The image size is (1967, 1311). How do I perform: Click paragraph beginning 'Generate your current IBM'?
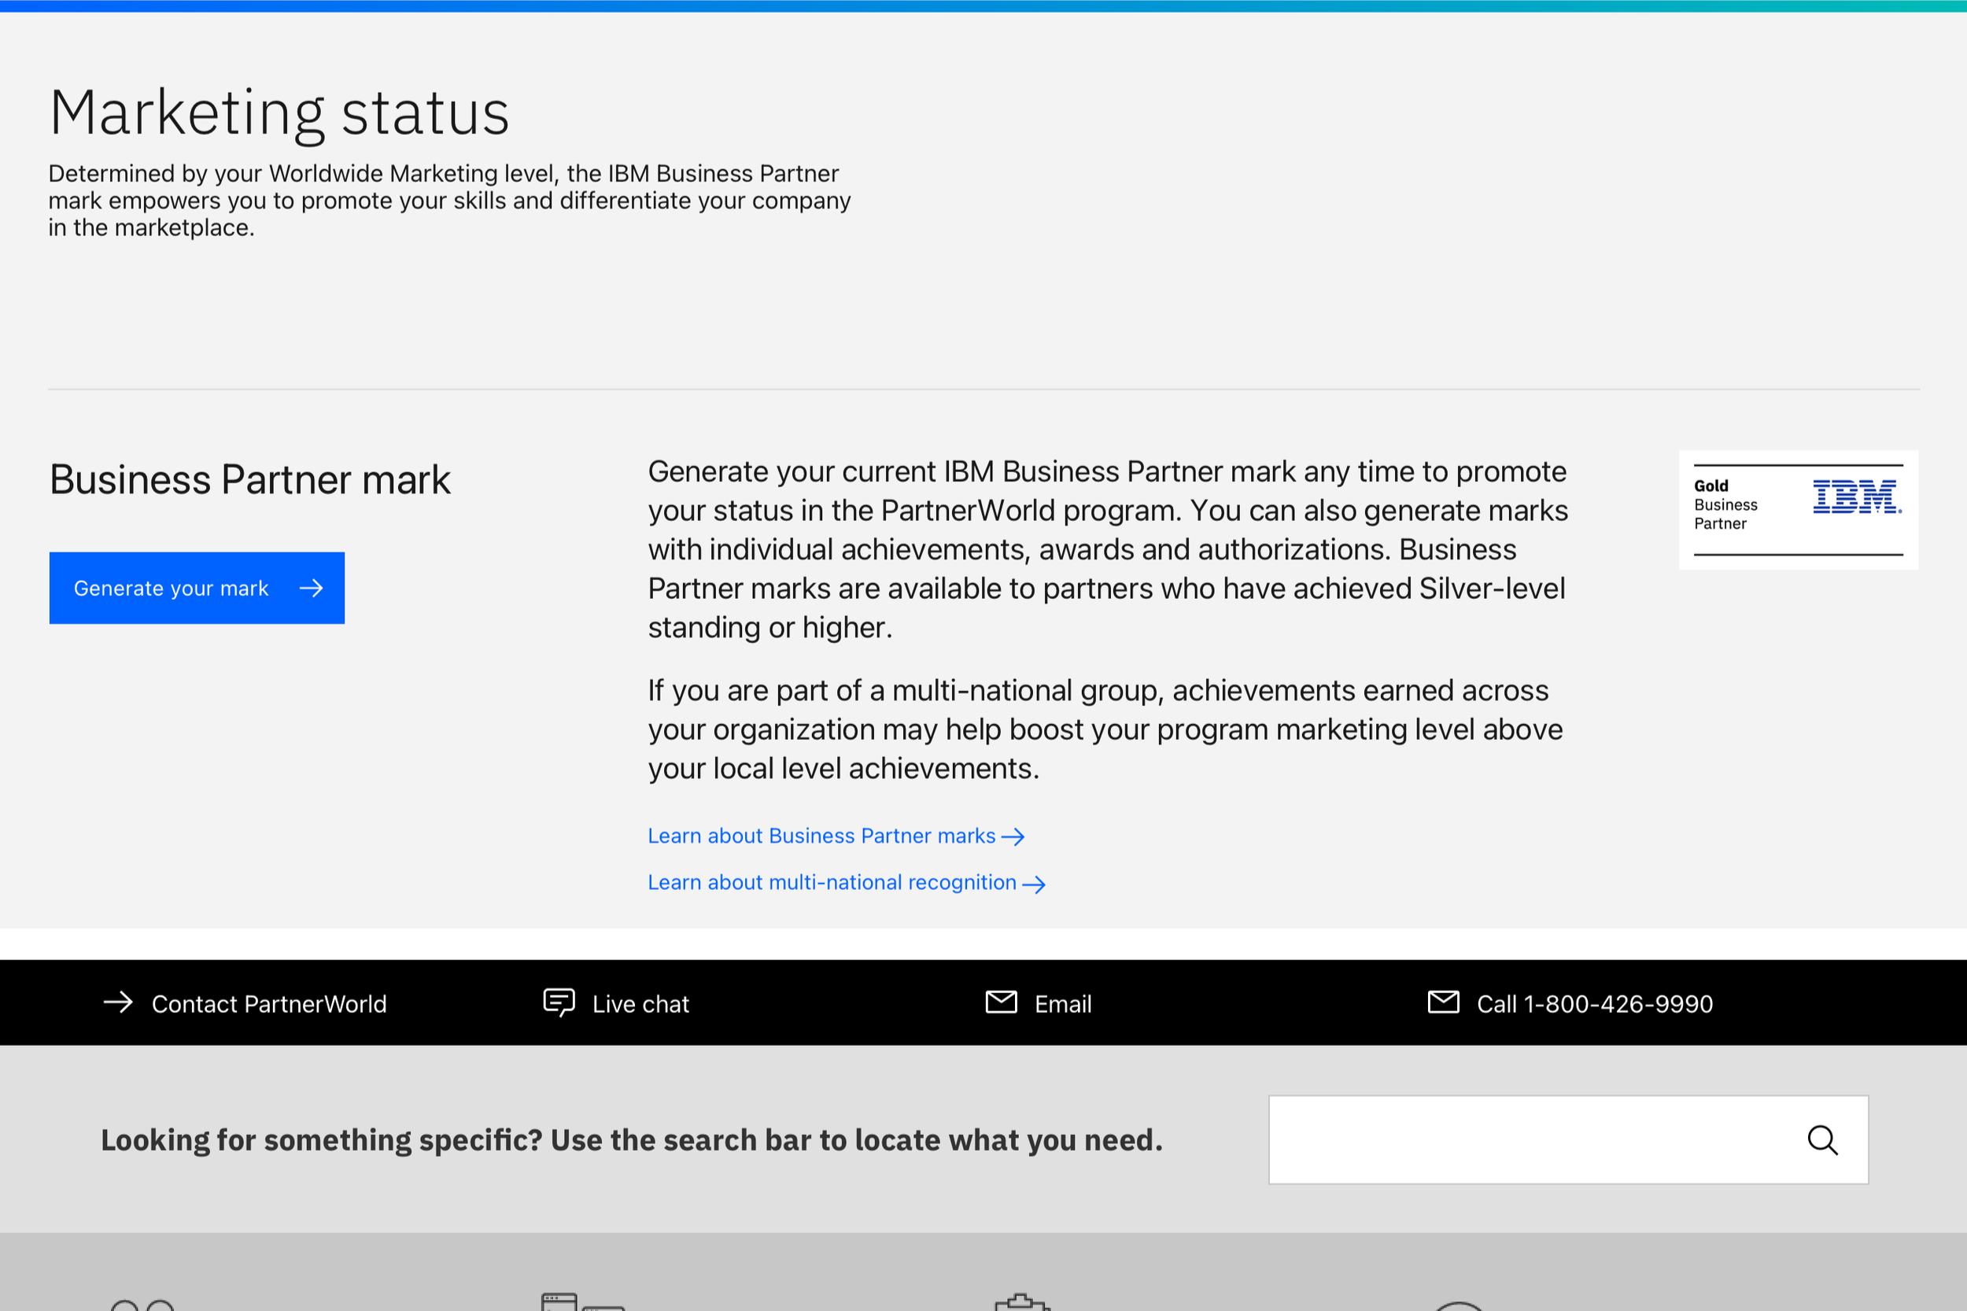point(1108,549)
